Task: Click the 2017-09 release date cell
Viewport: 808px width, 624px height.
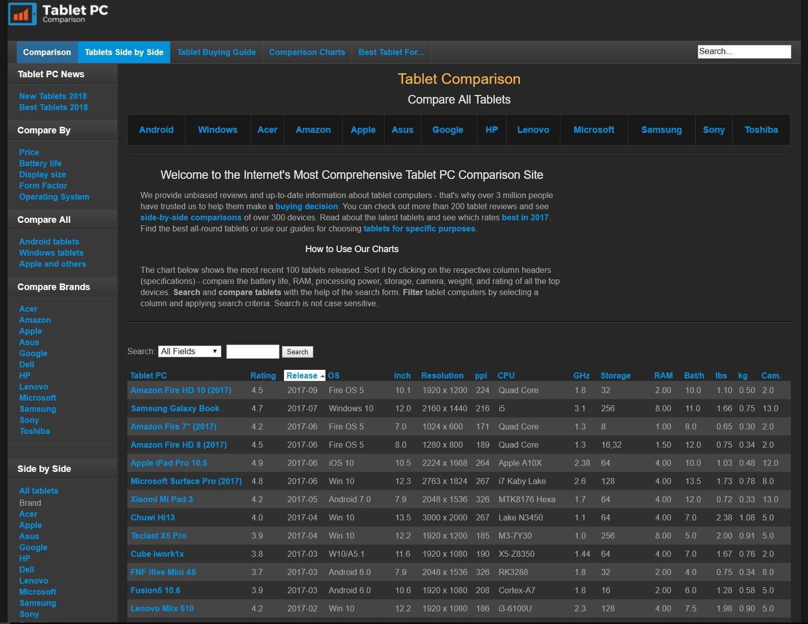Action: 302,390
